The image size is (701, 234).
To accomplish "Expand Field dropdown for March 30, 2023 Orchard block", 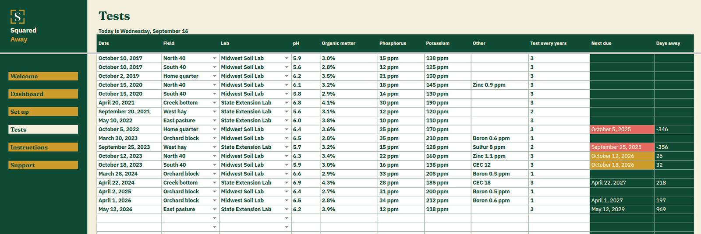I will pyautogui.click(x=215, y=138).
